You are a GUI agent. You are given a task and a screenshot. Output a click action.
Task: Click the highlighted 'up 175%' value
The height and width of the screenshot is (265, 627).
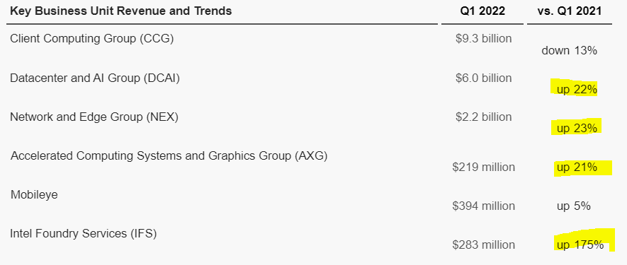pyautogui.click(x=580, y=245)
